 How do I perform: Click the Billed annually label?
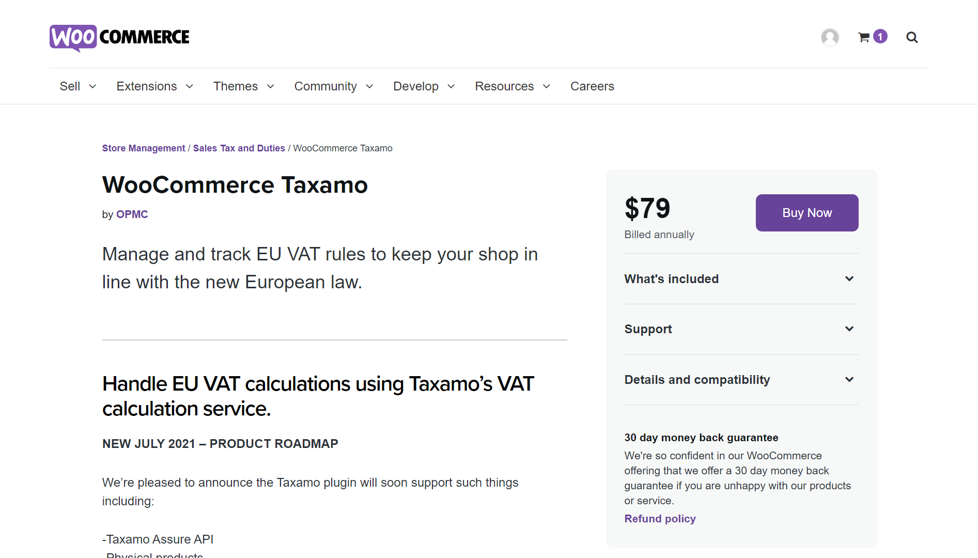coord(659,235)
